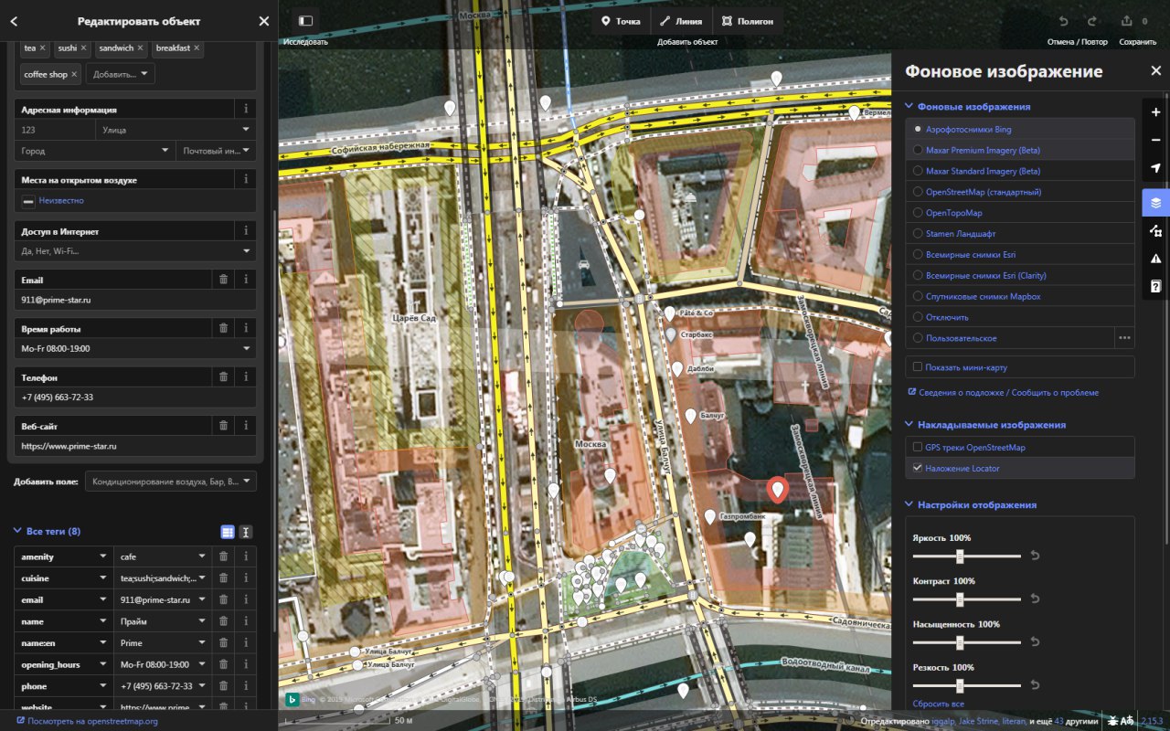Image resolution: width=1170 pixels, height=731 pixels.
Task: Adjust the Яркость brightness slider
Action: 967,556
